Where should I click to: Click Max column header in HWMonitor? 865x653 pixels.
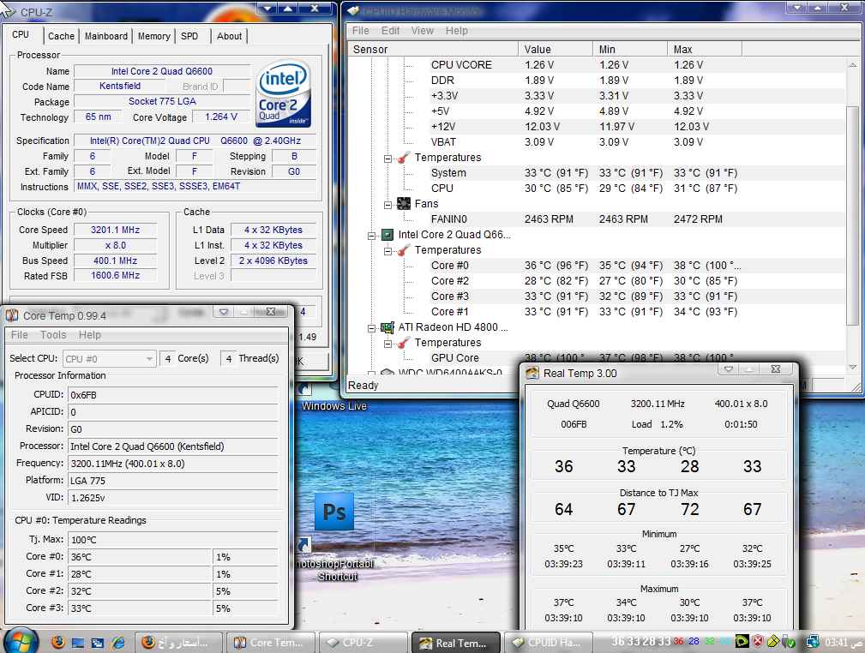[705, 49]
